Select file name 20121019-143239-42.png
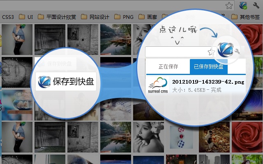The width and height of the screenshot is (263, 164). click(208, 82)
